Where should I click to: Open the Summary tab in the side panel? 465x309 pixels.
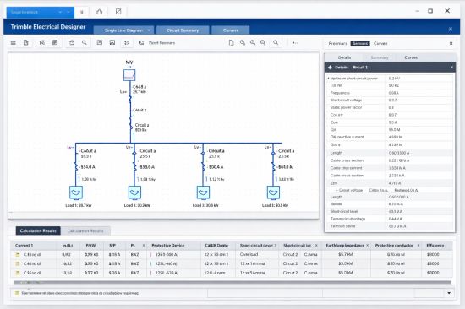pos(380,57)
